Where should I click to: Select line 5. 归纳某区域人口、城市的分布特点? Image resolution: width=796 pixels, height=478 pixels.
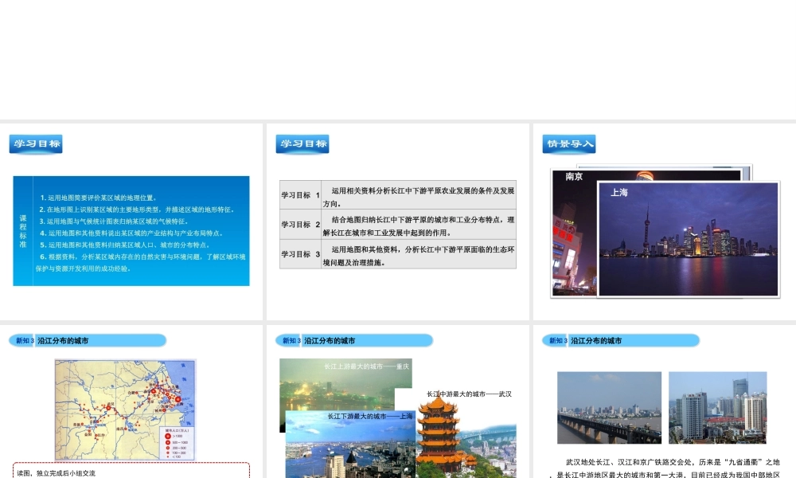124,245
